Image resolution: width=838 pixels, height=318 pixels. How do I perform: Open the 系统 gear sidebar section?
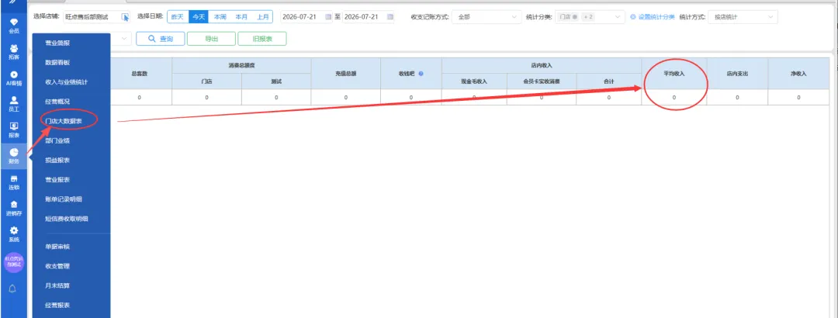14,234
